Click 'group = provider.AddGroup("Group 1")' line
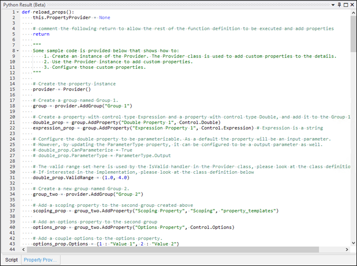 [x=83, y=106]
